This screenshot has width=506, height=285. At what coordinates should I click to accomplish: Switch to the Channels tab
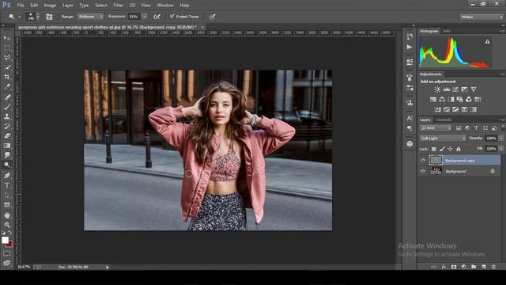(444, 120)
